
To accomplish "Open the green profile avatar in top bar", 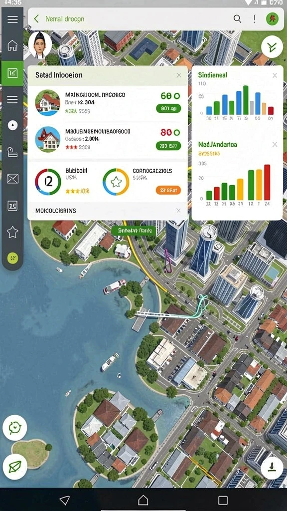I will 272,19.
